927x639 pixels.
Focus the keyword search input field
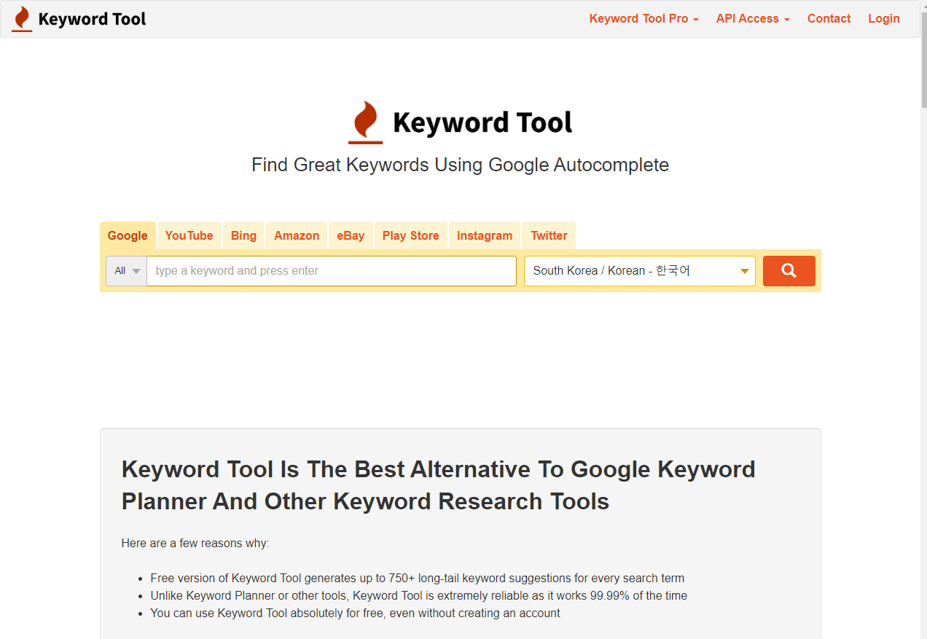point(332,271)
